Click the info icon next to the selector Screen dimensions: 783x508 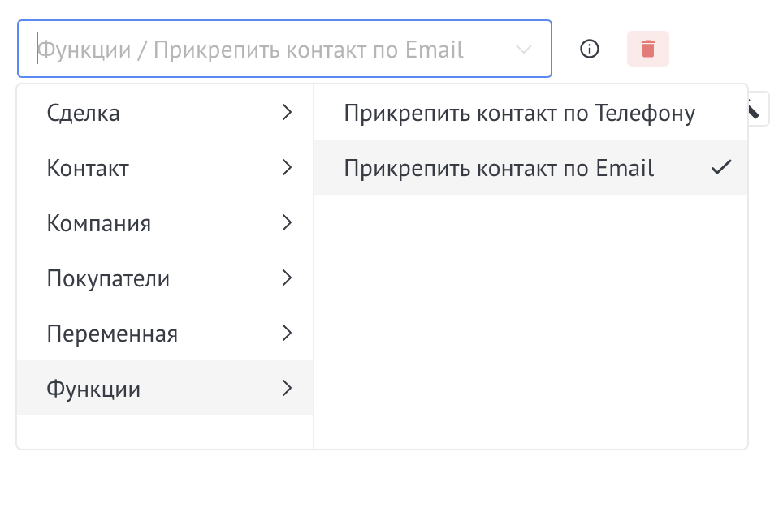click(590, 49)
